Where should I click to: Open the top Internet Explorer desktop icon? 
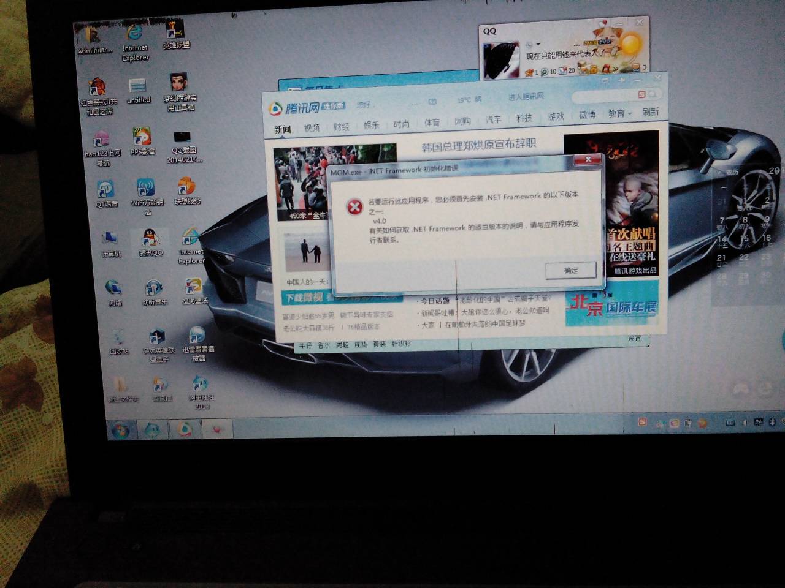click(x=135, y=43)
